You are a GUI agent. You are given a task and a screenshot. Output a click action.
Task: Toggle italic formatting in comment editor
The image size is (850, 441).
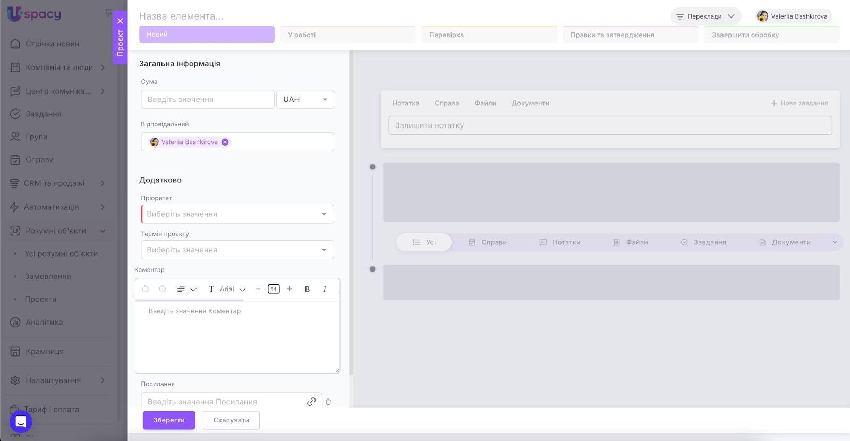point(324,289)
